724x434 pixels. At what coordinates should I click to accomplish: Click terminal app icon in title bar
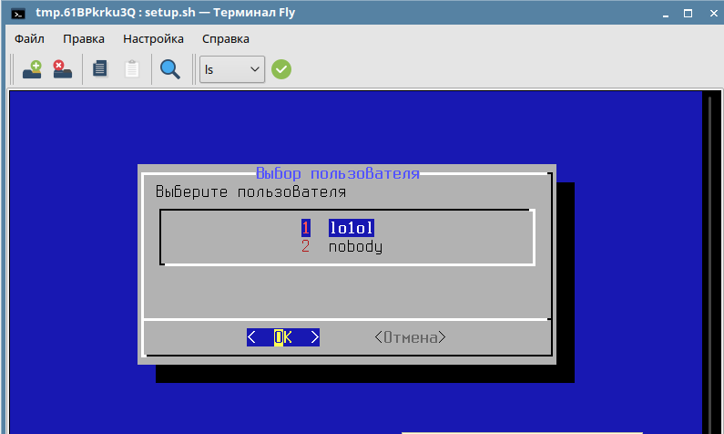point(18,14)
